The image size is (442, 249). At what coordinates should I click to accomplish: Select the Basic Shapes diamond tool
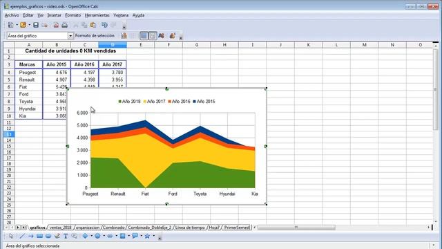pyautogui.click(x=85, y=236)
